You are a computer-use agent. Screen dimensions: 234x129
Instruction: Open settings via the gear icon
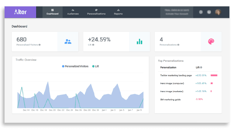[201, 12]
